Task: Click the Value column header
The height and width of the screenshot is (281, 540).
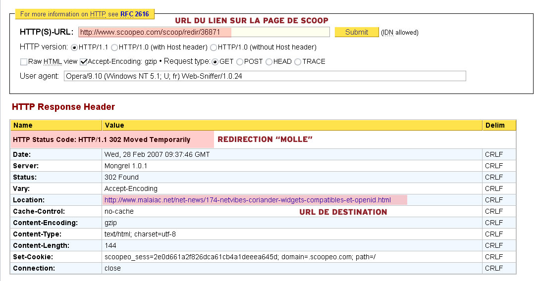Action: (x=292, y=125)
